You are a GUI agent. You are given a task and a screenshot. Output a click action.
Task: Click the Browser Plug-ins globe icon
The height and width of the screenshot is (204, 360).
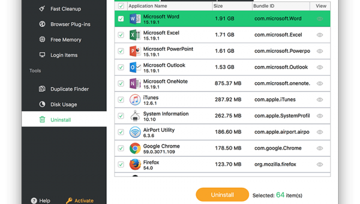tap(42, 24)
